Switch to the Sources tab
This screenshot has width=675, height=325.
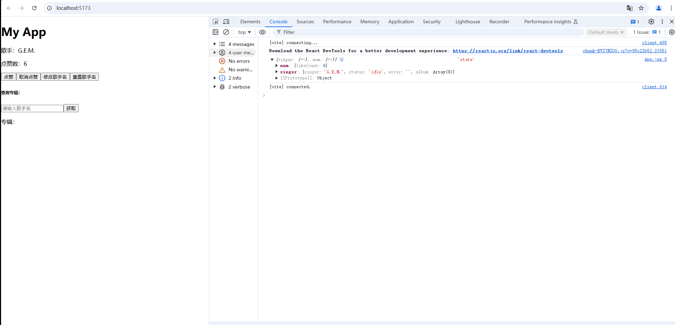click(305, 22)
